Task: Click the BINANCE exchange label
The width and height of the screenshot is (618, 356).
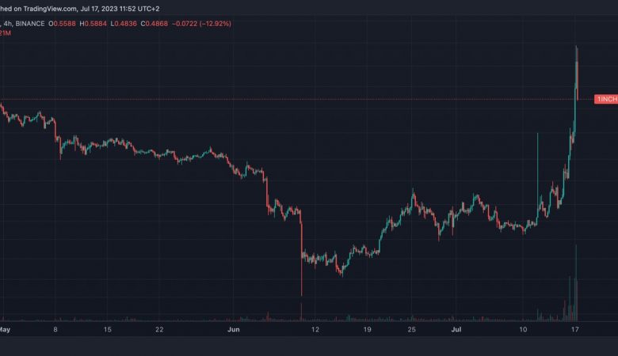Action: pos(30,24)
